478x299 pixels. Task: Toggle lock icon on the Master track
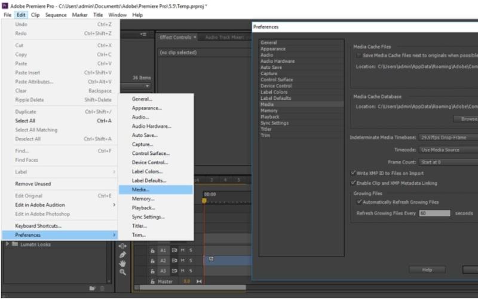tap(152, 282)
